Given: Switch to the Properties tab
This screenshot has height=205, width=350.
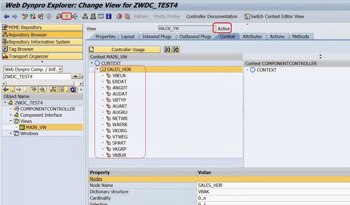Looking at the screenshot, I should pos(105,37).
